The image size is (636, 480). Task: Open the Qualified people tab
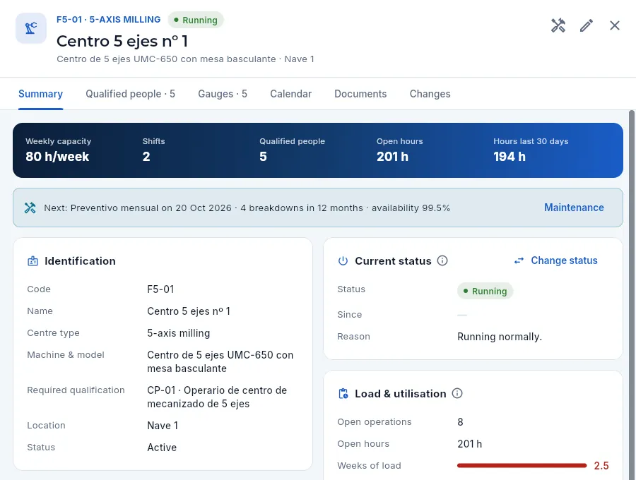(x=130, y=94)
